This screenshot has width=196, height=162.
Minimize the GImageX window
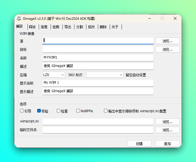(x=150, y=19)
